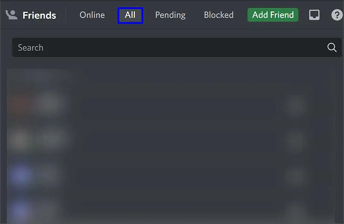Click the Friends waving person icon
Viewport: 344px width, 224px height.
point(11,15)
